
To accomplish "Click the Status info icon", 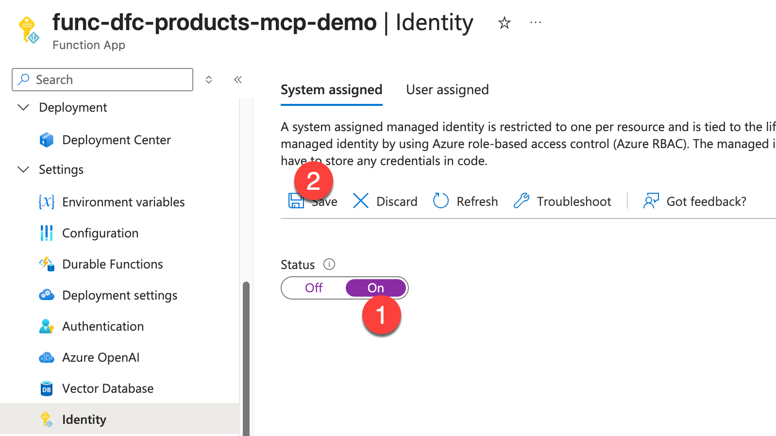I will (x=329, y=264).
